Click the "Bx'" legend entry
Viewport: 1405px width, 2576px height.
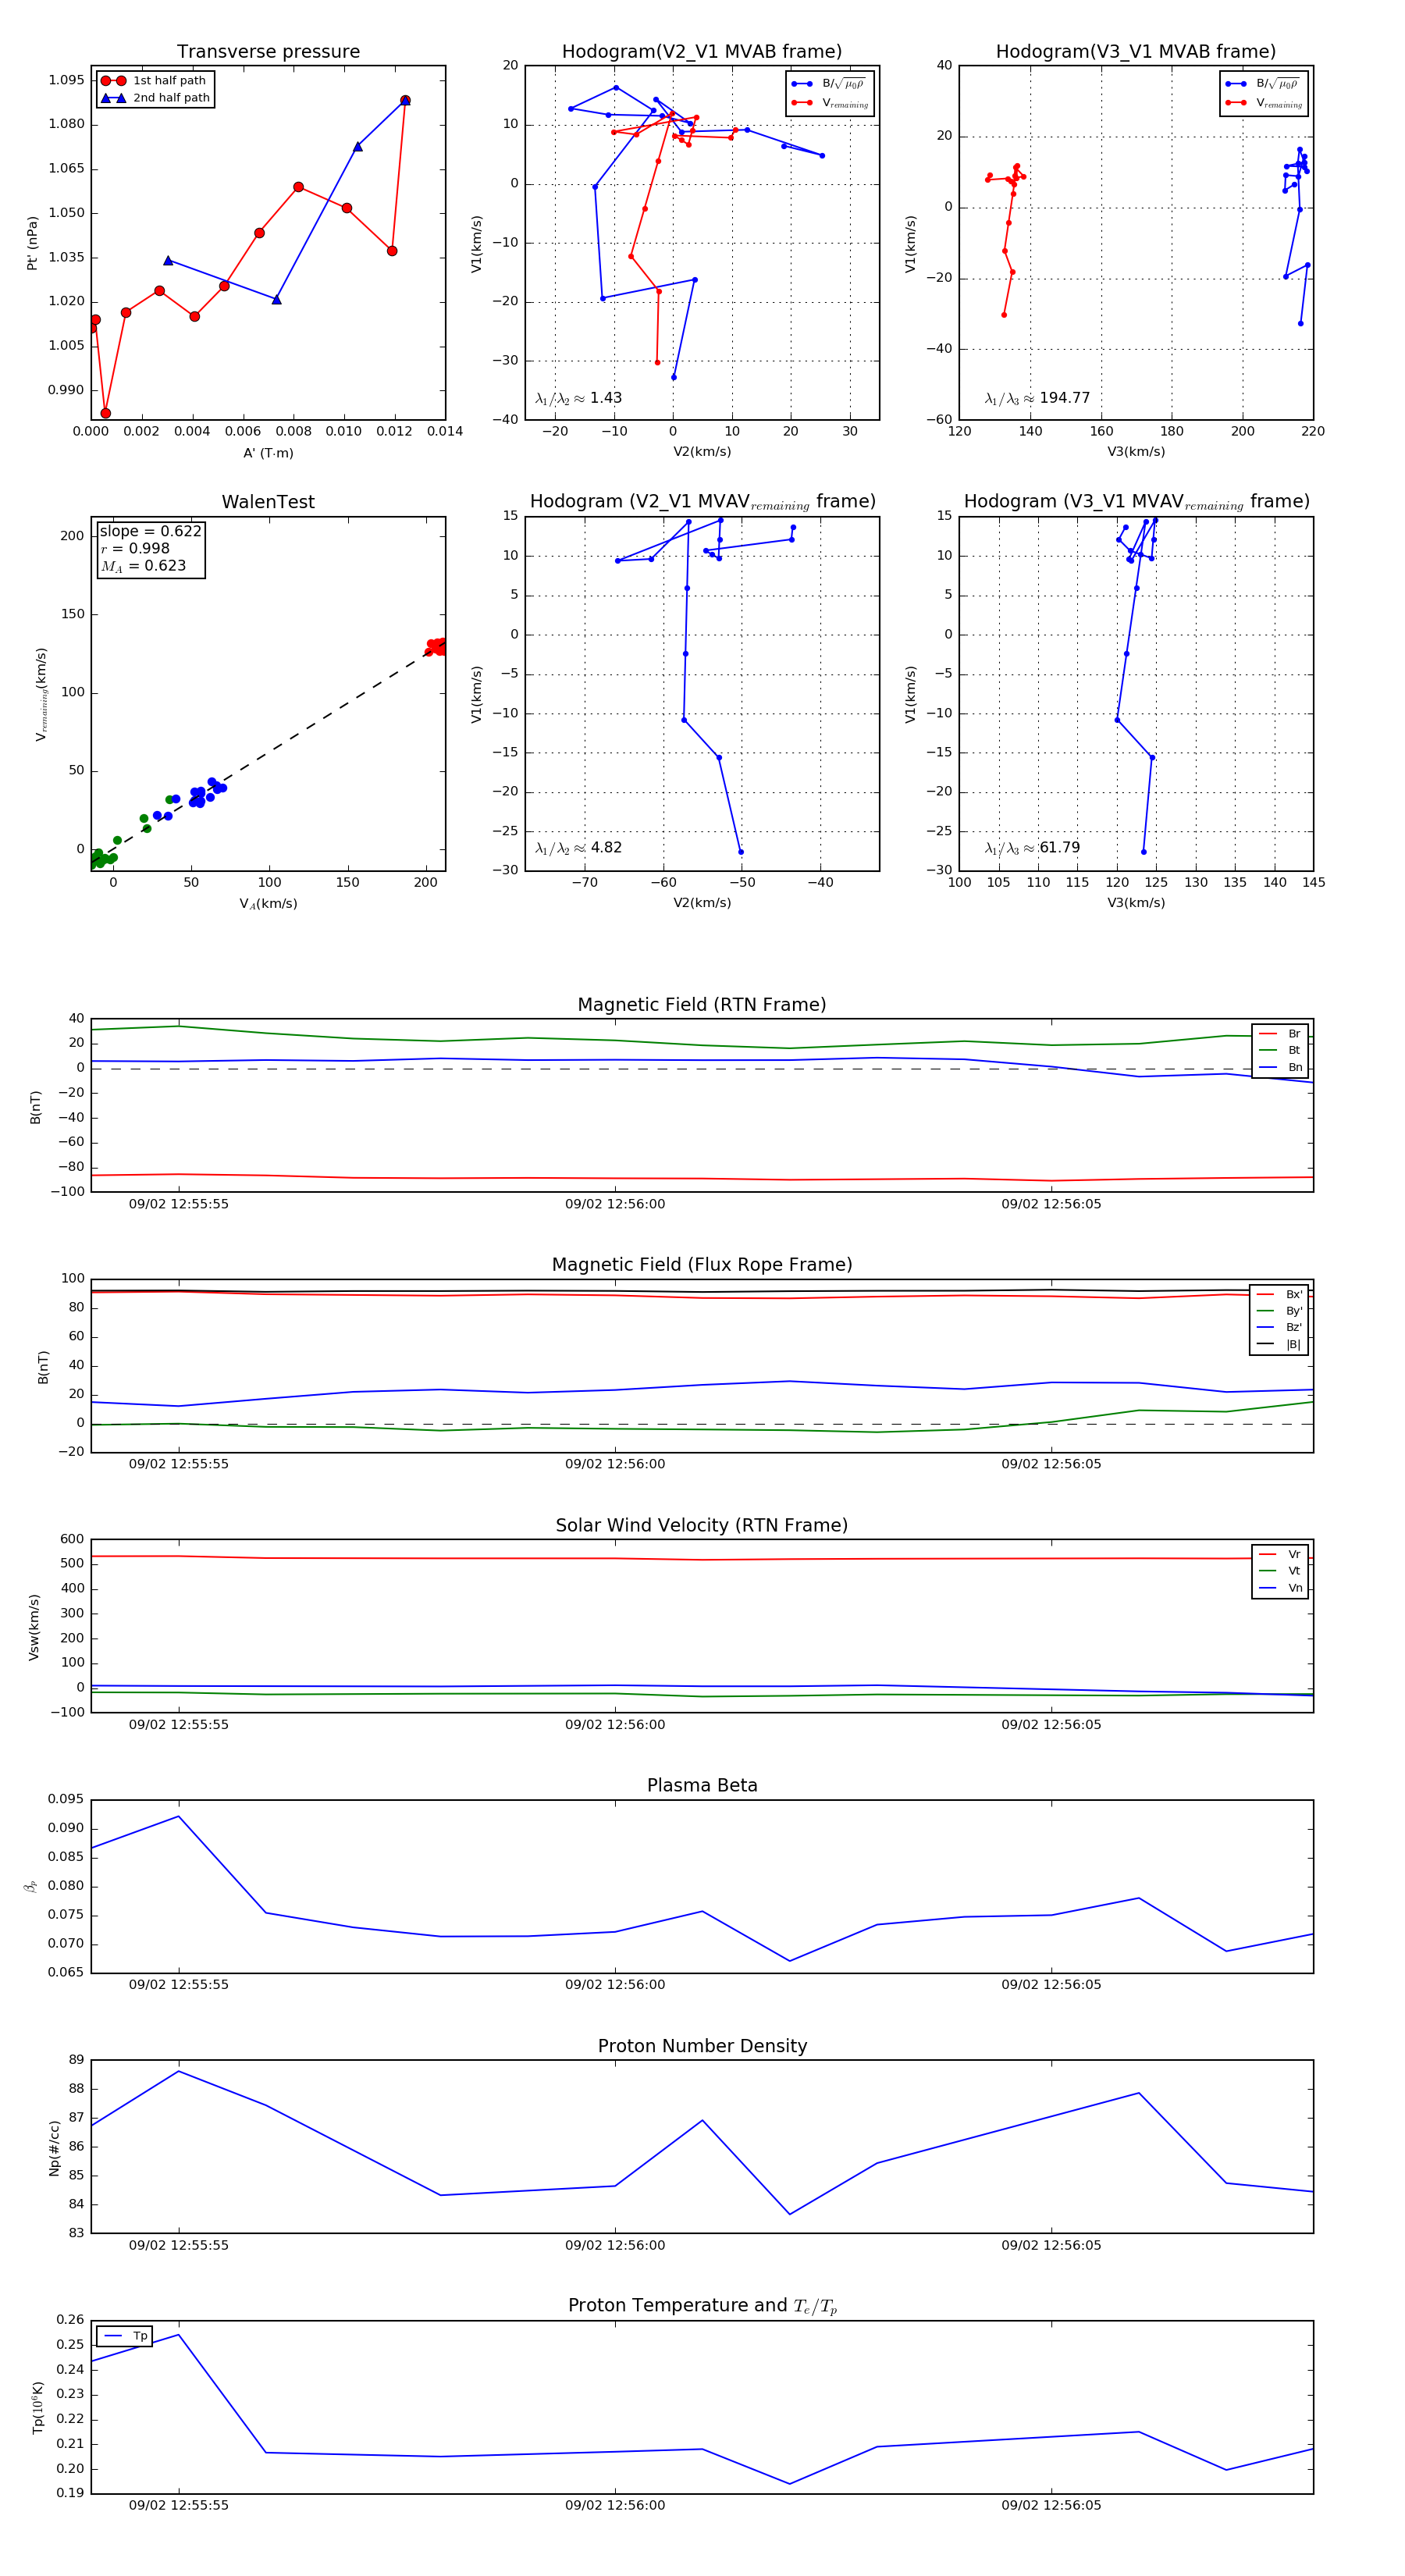[1279, 1295]
